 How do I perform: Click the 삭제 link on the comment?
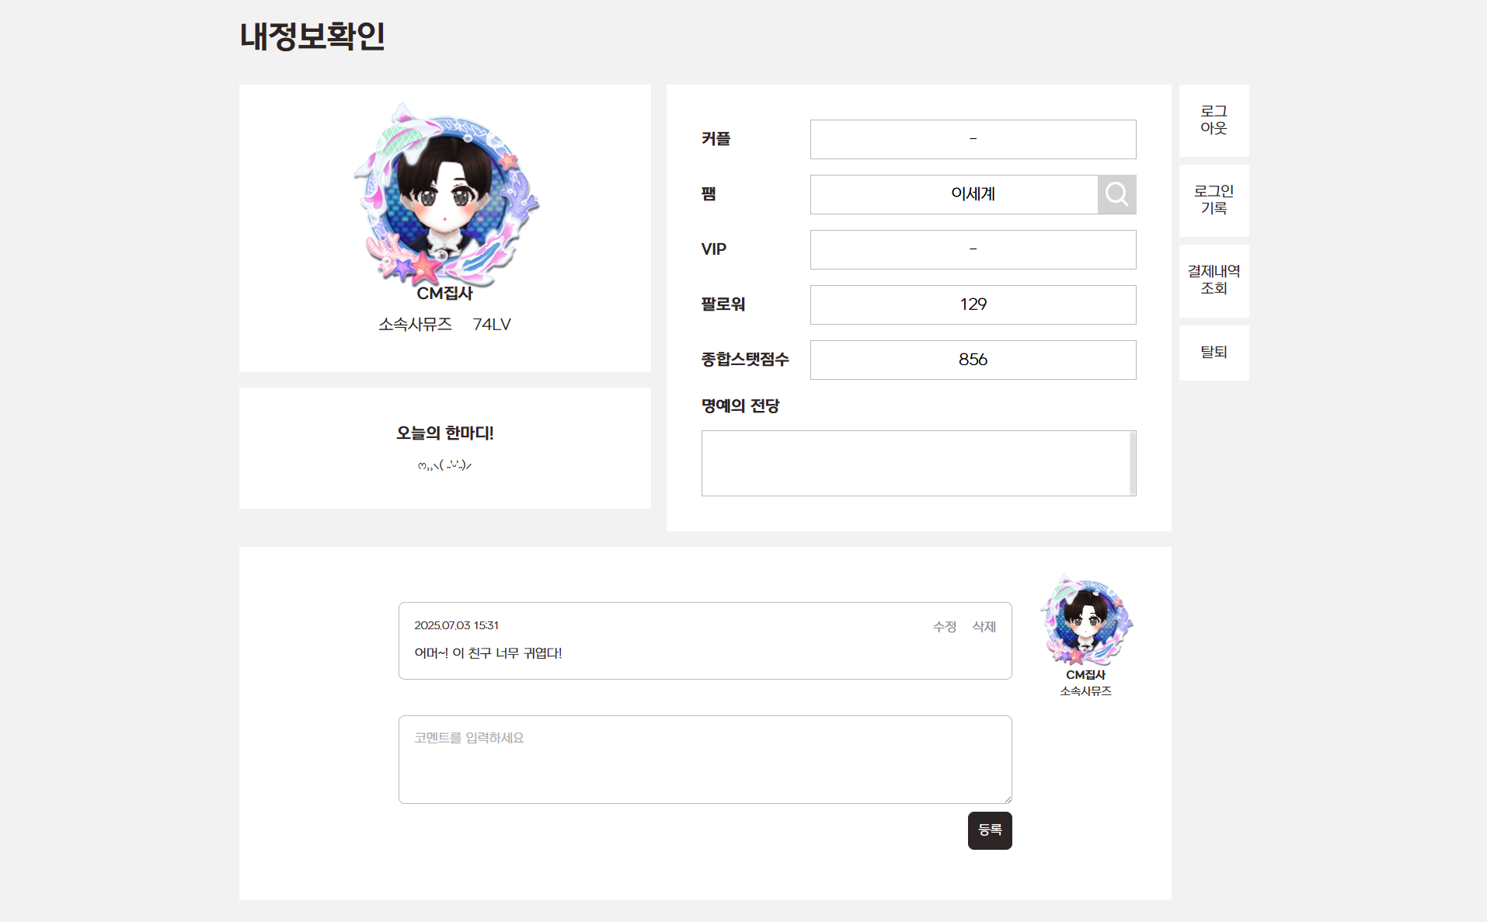[984, 627]
